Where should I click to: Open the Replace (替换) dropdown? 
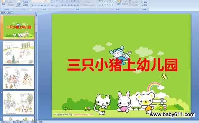[145, 2]
